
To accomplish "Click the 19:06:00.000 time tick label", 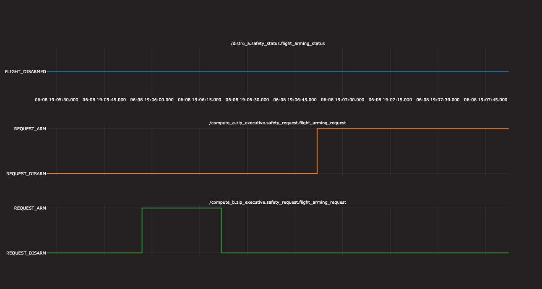I will pos(152,100).
